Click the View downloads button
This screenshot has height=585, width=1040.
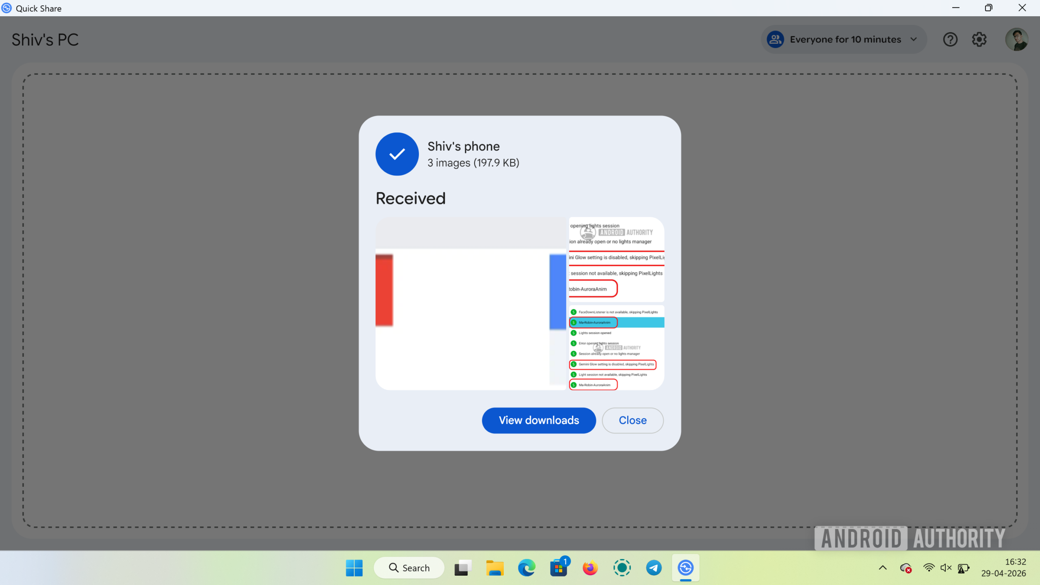pyautogui.click(x=539, y=420)
